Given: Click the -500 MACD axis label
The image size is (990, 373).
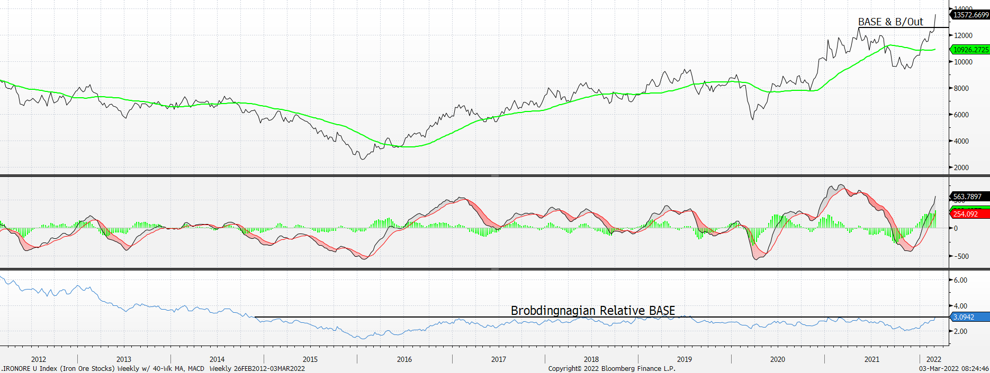Looking at the screenshot, I should coord(961,256).
